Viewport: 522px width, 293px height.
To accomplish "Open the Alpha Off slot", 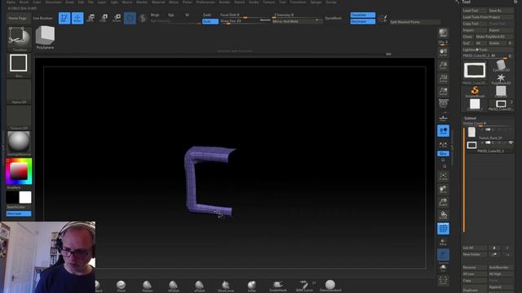I will coord(19,91).
